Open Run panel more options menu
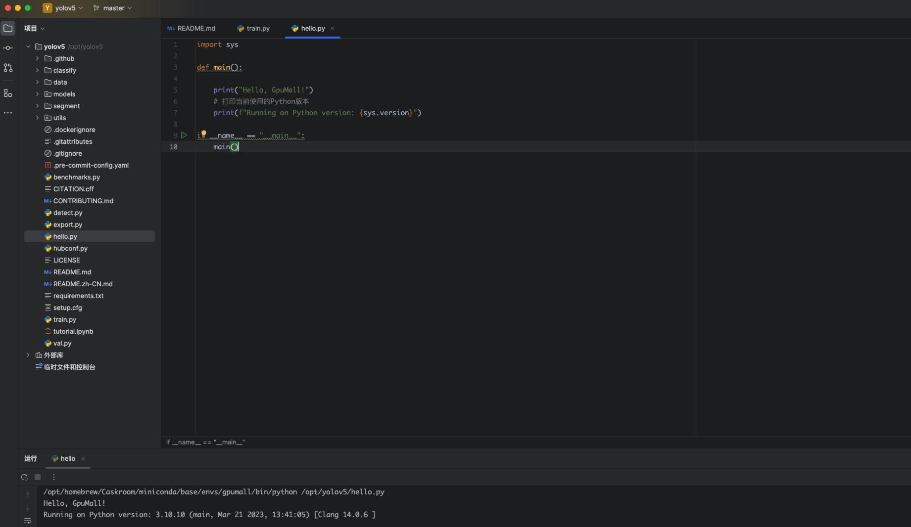This screenshot has height=527, width=911. (x=54, y=477)
